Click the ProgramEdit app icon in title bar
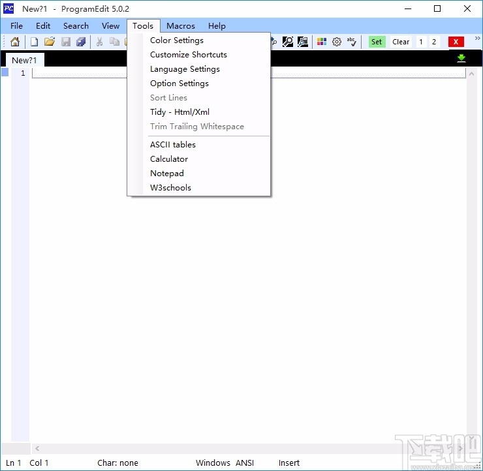483x471 pixels. [8, 8]
